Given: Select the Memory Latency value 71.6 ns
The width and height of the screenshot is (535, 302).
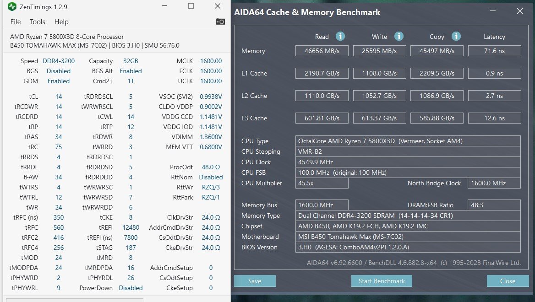Looking at the screenshot, I should 494,51.
